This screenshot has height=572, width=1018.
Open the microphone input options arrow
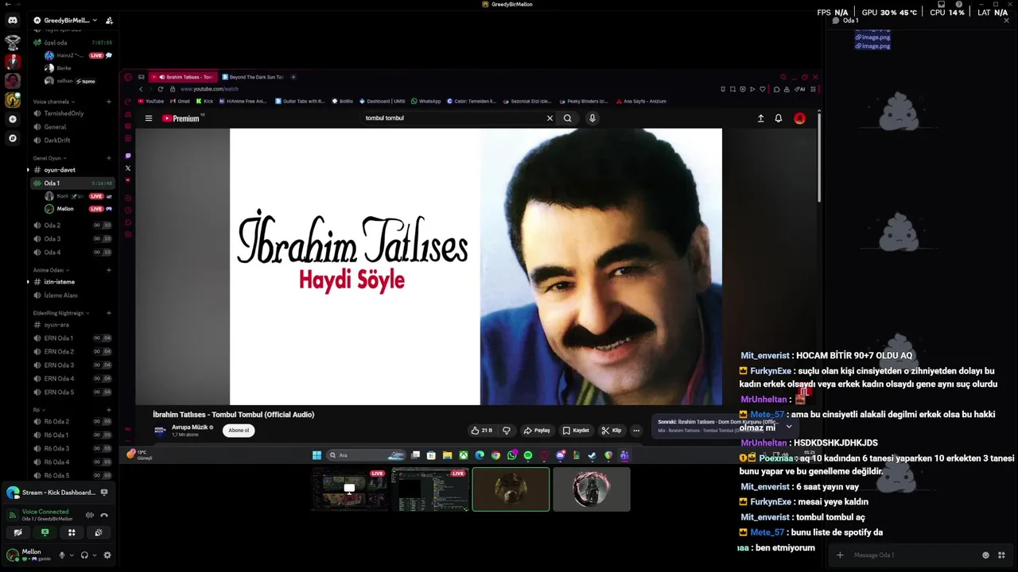(x=72, y=555)
